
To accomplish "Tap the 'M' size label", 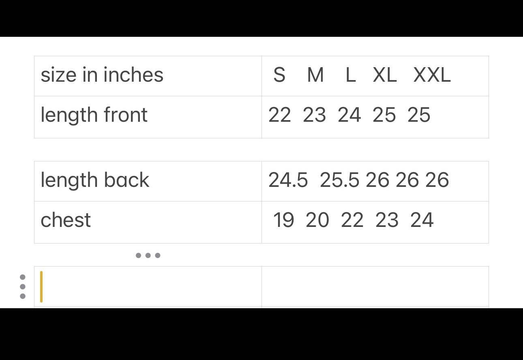I will coord(315,75).
